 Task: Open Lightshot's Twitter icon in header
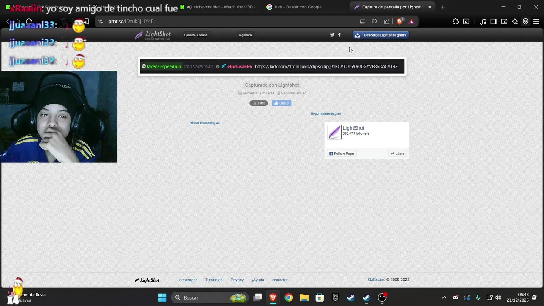tap(332, 35)
